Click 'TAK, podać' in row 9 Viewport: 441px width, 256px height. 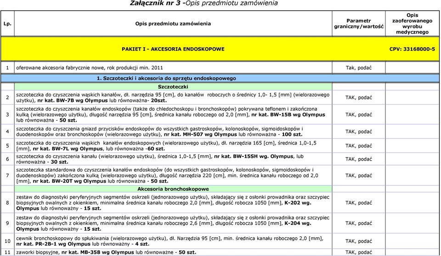point(359,223)
